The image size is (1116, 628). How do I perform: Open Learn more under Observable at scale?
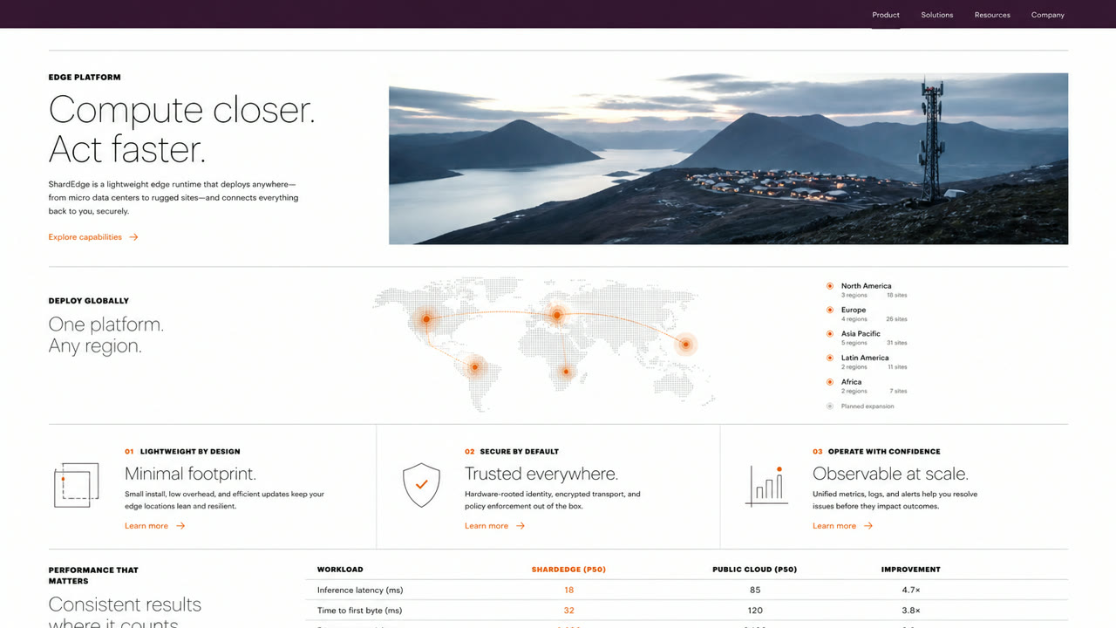pos(834,526)
